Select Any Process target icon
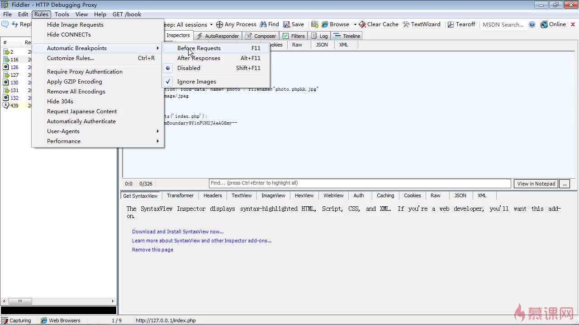The height and width of the screenshot is (325, 579). [x=219, y=24]
